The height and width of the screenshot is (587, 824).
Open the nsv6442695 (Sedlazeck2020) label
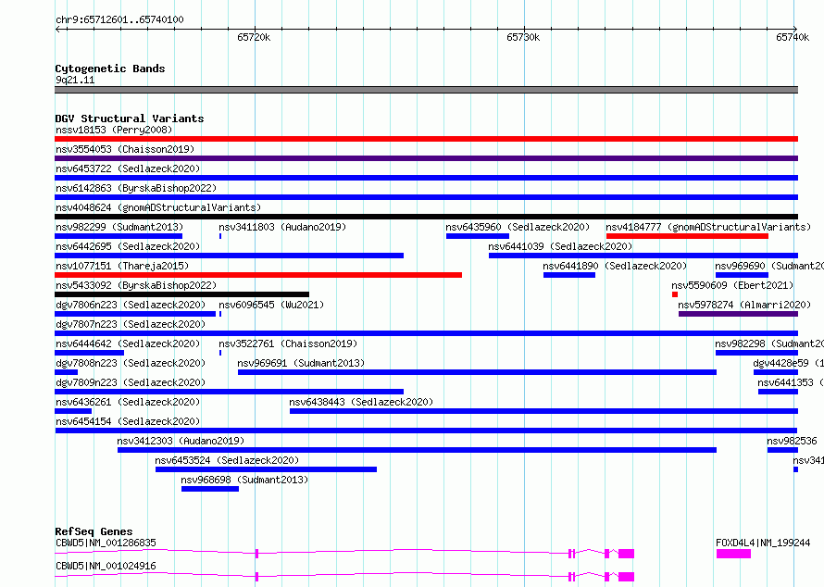tap(128, 246)
